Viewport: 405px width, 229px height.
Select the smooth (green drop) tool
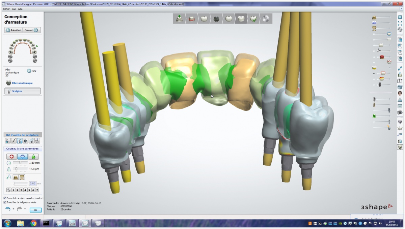33,157
